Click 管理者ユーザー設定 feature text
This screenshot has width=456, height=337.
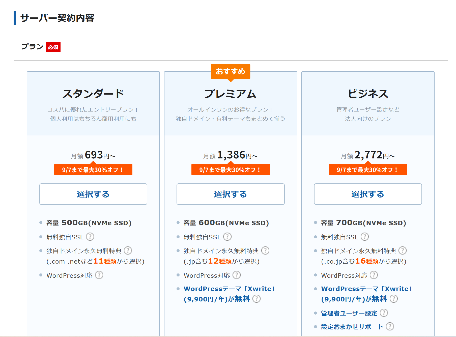[x=349, y=313]
